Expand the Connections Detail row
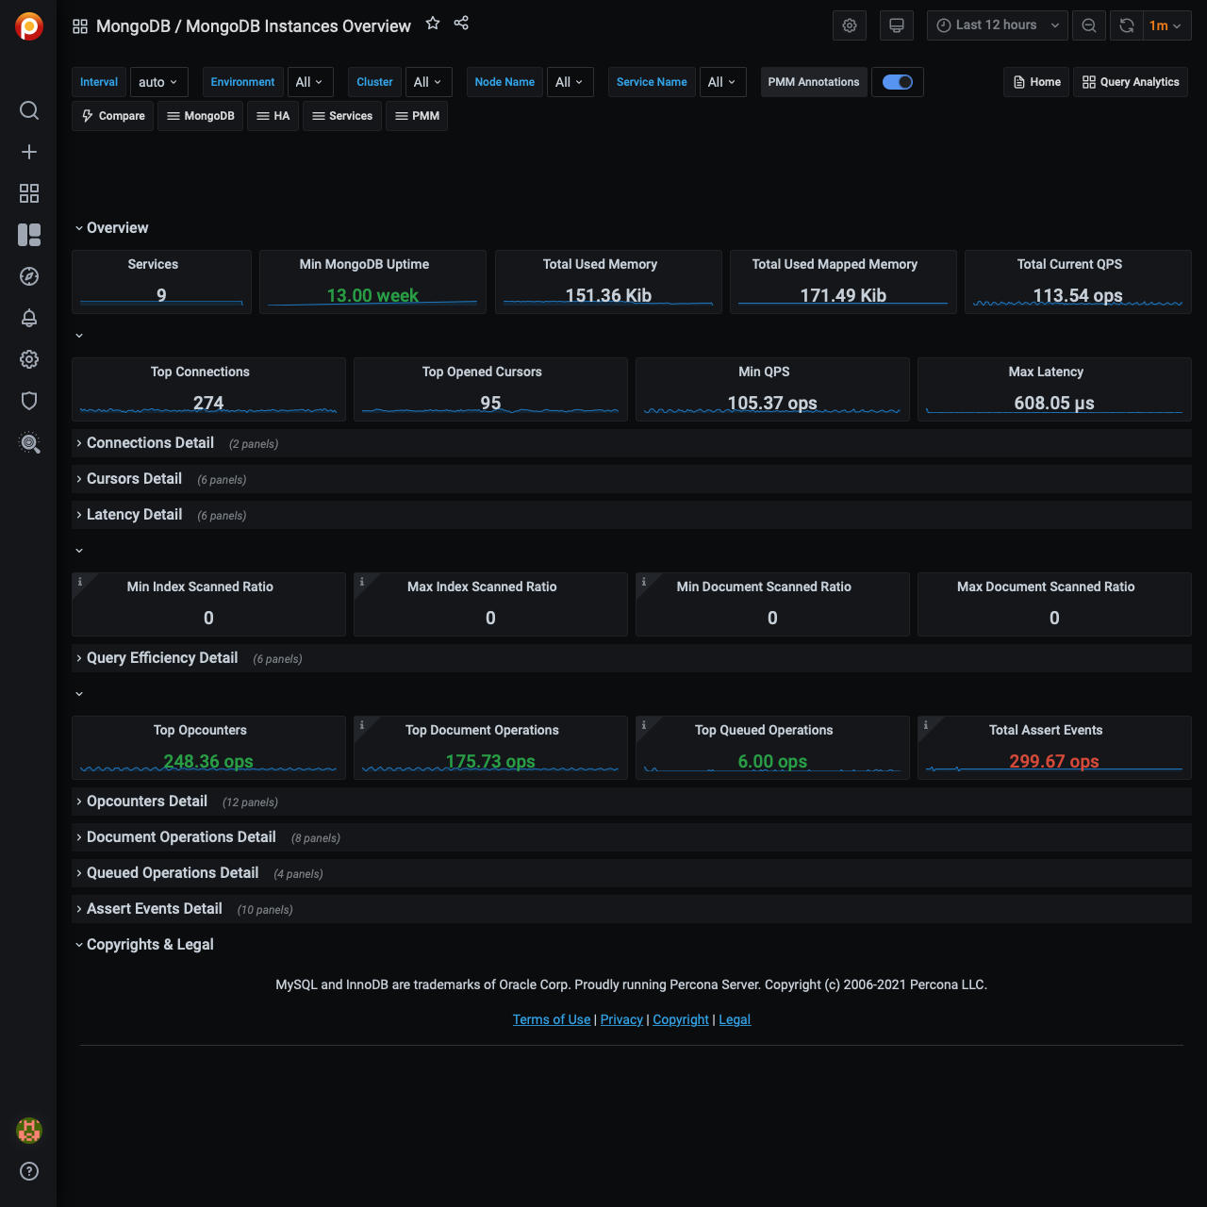 click(x=150, y=443)
